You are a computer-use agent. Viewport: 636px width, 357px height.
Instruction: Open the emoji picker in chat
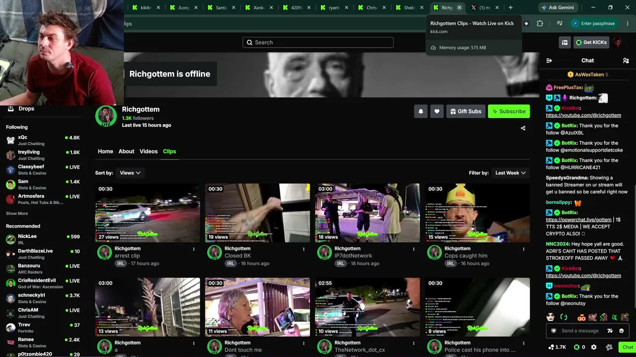pos(622,331)
